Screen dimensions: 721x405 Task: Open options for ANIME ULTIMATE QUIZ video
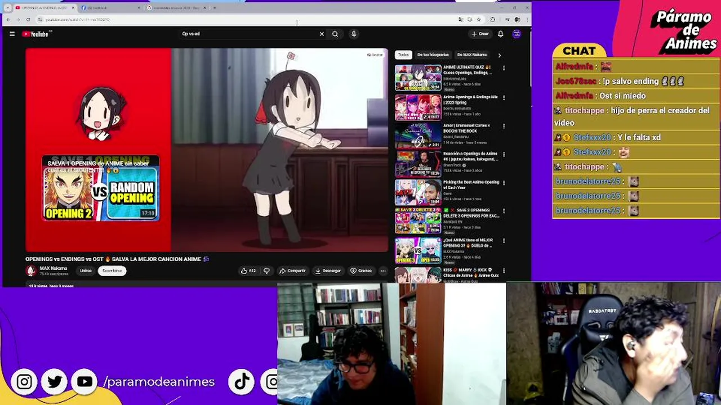click(504, 68)
